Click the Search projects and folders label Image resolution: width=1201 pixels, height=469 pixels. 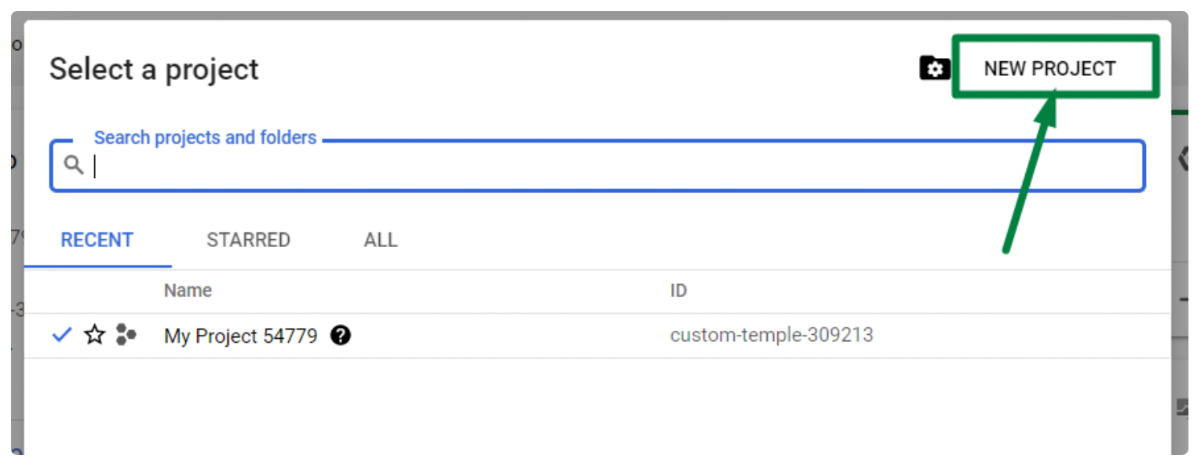[205, 138]
